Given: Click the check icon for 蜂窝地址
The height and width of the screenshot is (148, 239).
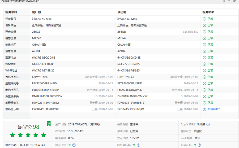Looking at the screenshot, I should click(204, 64).
